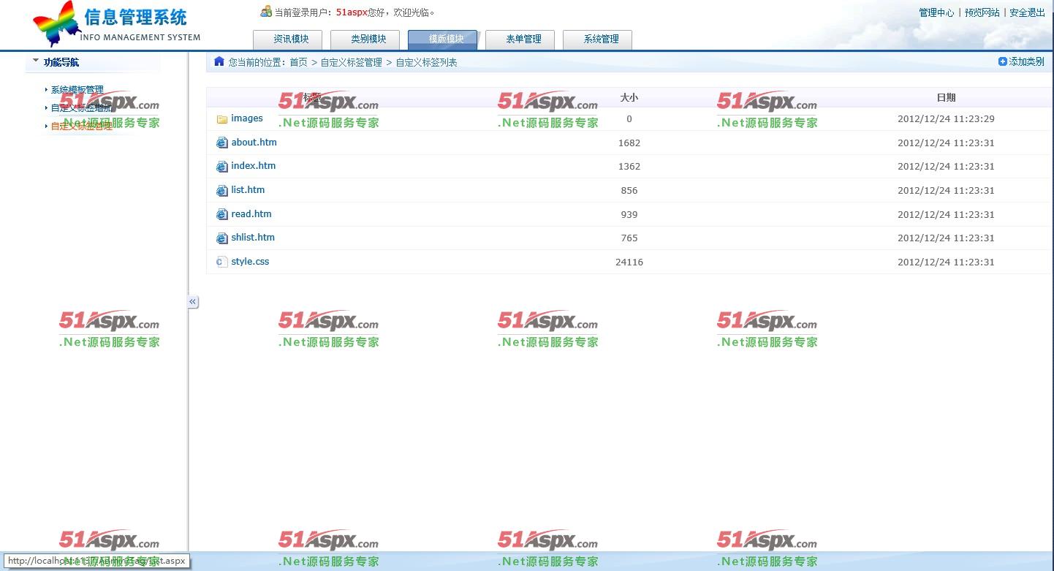This screenshot has width=1054, height=571.
Task: Click the about.htm file icon
Action: (222, 143)
